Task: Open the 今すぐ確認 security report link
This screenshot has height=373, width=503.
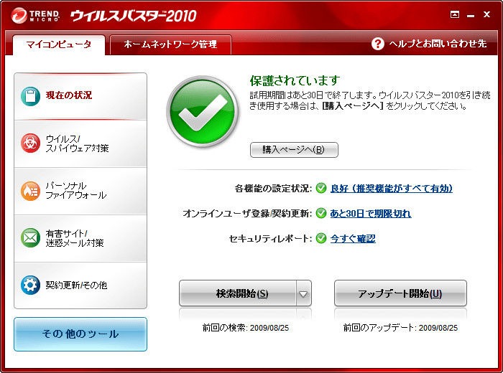Action: [x=353, y=239]
